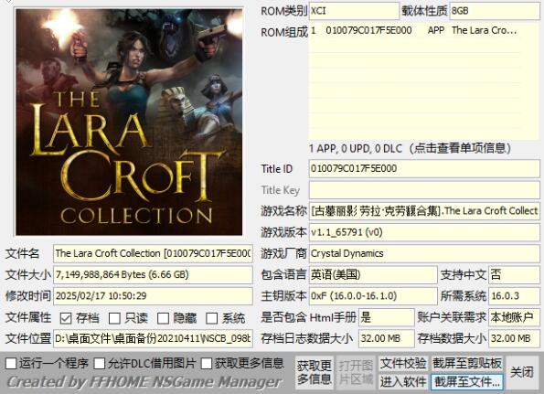The width and height of the screenshot is (544, 394).
Task: Click the empty Title Key field
Action: click(424, 190)
